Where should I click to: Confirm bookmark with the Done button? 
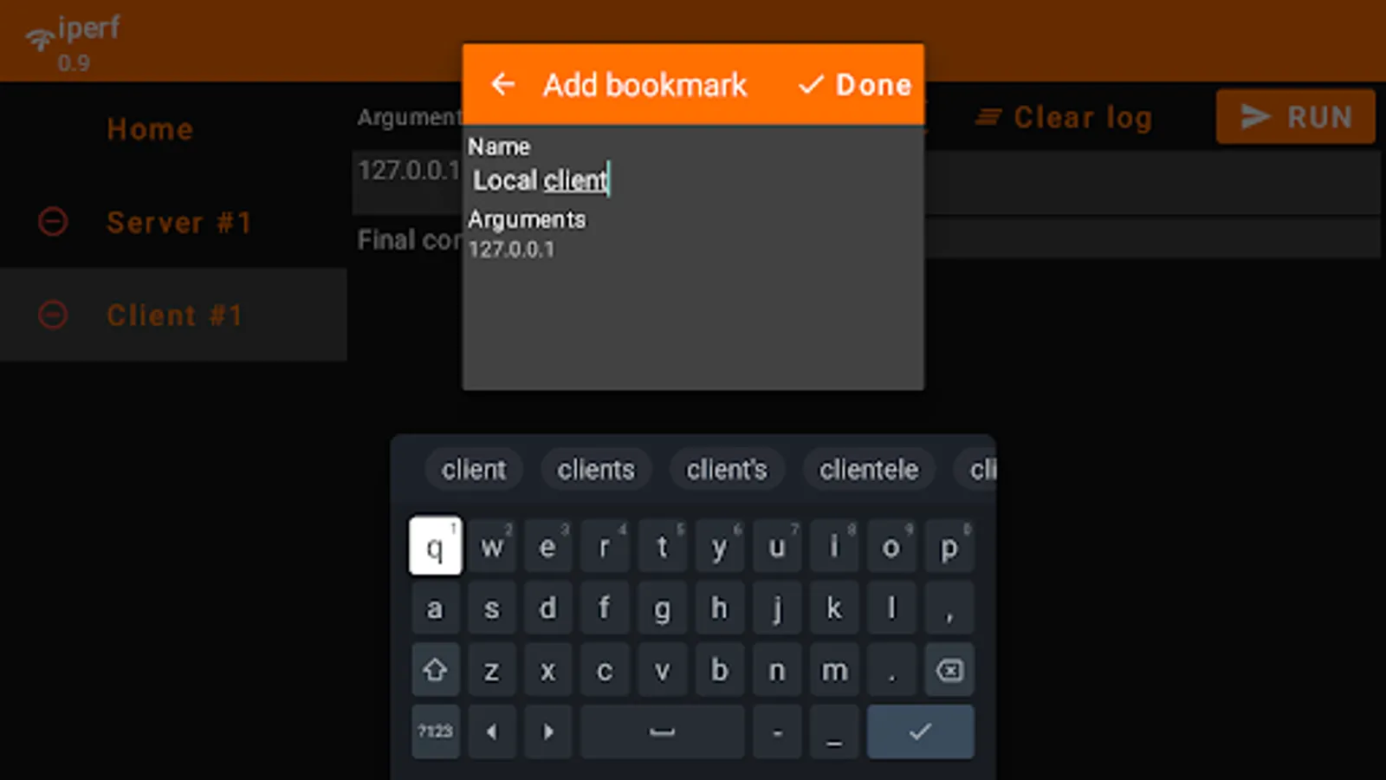[854, 85]
